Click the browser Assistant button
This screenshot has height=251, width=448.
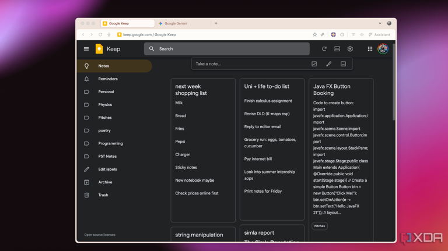[379, 34]
